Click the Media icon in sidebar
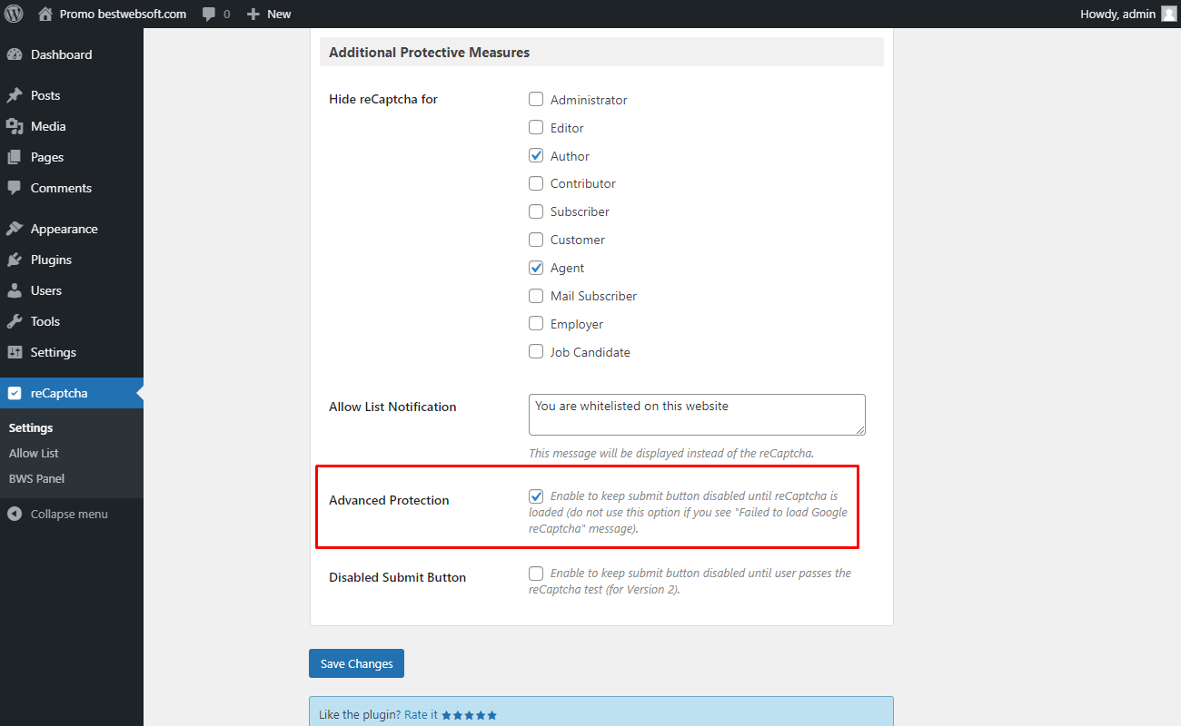This screenshot has height=726, width=1181. tap(15, 126)
